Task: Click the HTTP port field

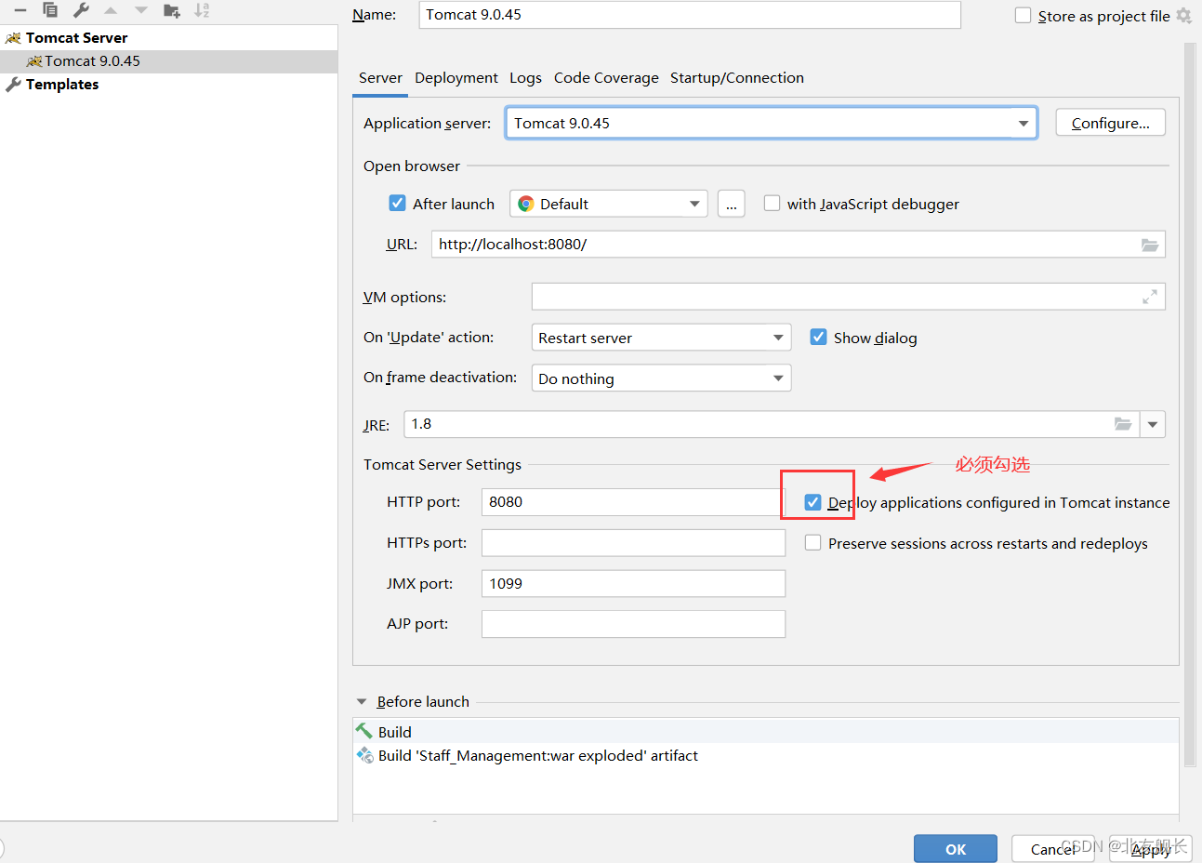Action: (633, 502)
